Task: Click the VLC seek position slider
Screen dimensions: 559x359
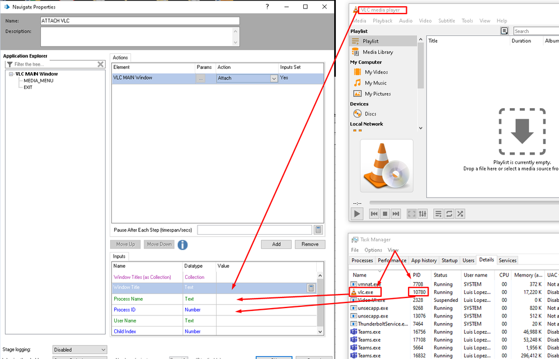Action: click(463, 203)
